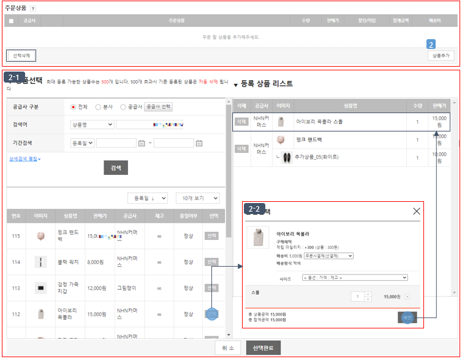
Task: Click the 추가상품_05(화이트) product name
Action: pos(317,157)
